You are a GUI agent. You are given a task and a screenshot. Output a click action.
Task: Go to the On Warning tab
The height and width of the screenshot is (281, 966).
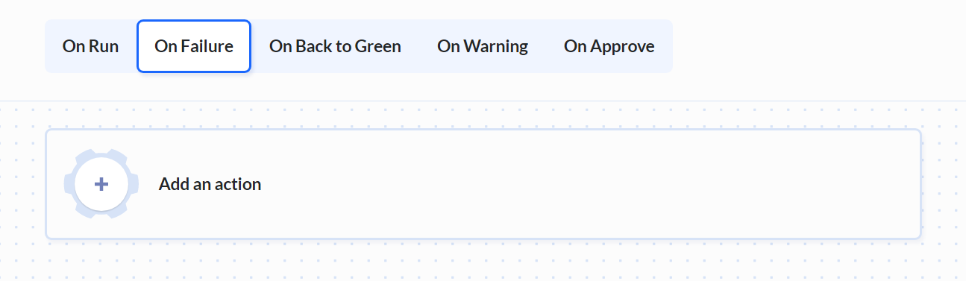click(x=483, y=46)
